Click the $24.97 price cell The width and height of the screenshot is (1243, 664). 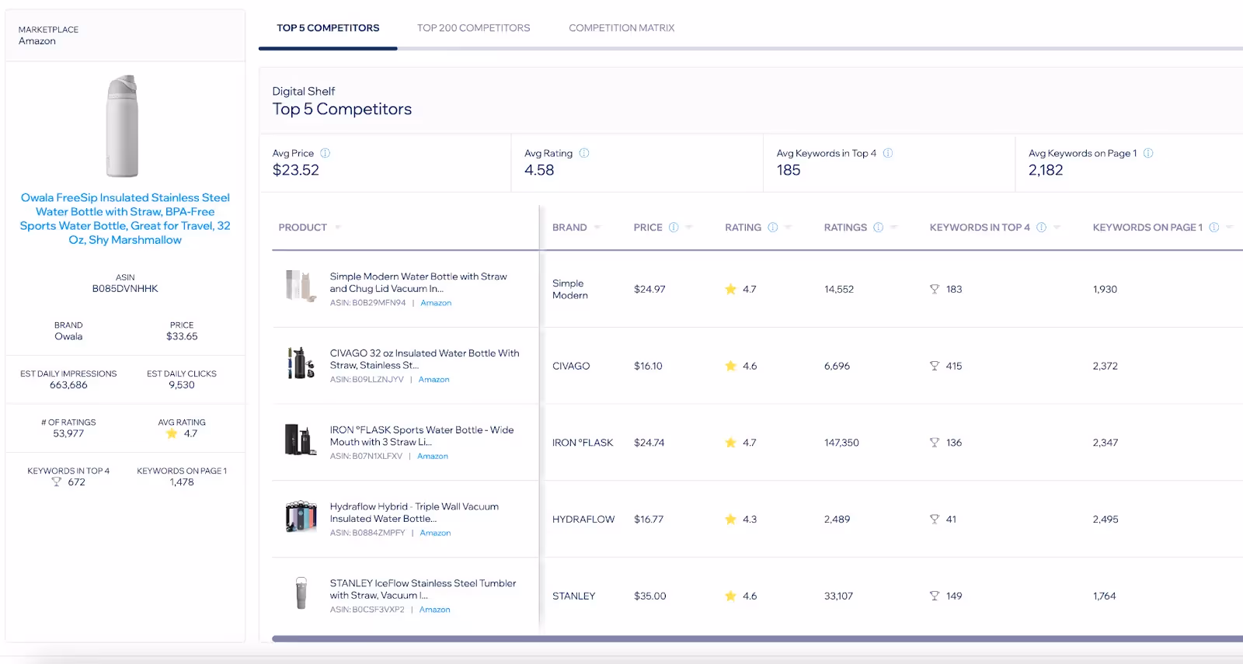649,289
